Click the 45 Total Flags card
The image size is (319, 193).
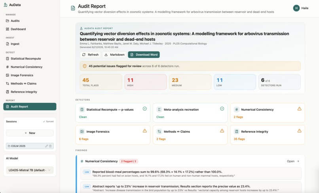101,82
